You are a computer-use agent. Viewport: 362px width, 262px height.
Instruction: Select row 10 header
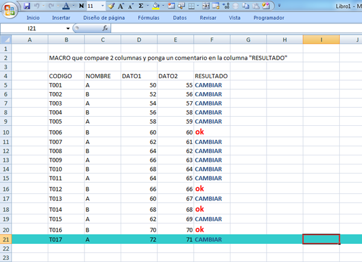6,131
